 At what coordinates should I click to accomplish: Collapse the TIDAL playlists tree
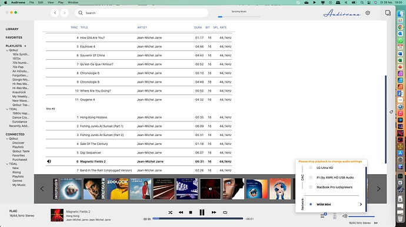pos(7,109)
